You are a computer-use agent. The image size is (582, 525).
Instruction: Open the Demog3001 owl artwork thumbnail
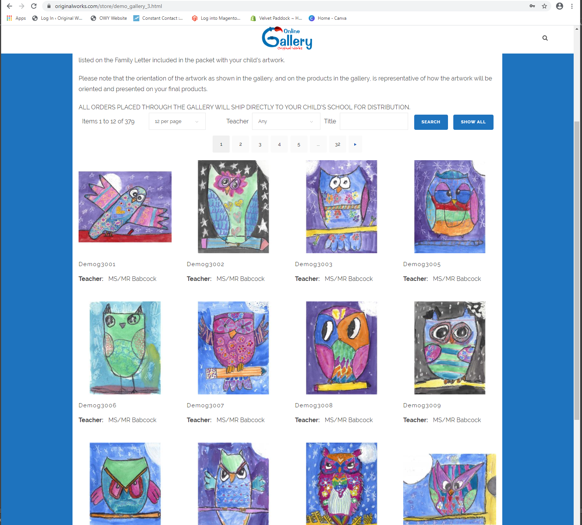(x=125, y=207)
